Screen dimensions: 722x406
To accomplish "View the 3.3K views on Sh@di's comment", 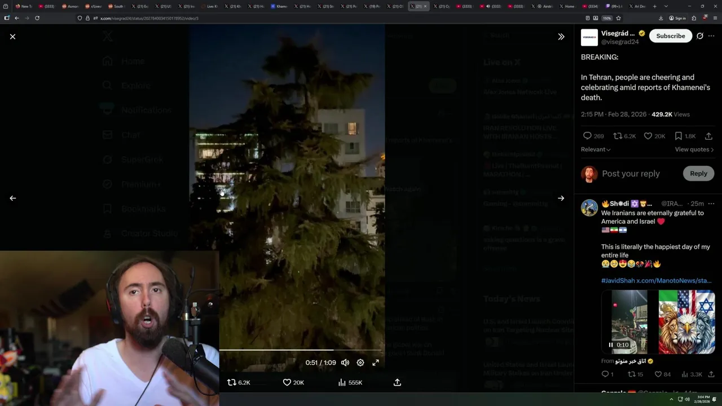I will pyautogui.click(x=692, y=374).
